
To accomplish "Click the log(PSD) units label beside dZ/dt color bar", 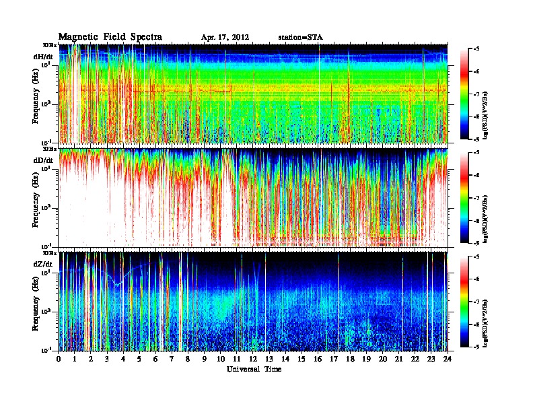I will (x=486, y=323).
